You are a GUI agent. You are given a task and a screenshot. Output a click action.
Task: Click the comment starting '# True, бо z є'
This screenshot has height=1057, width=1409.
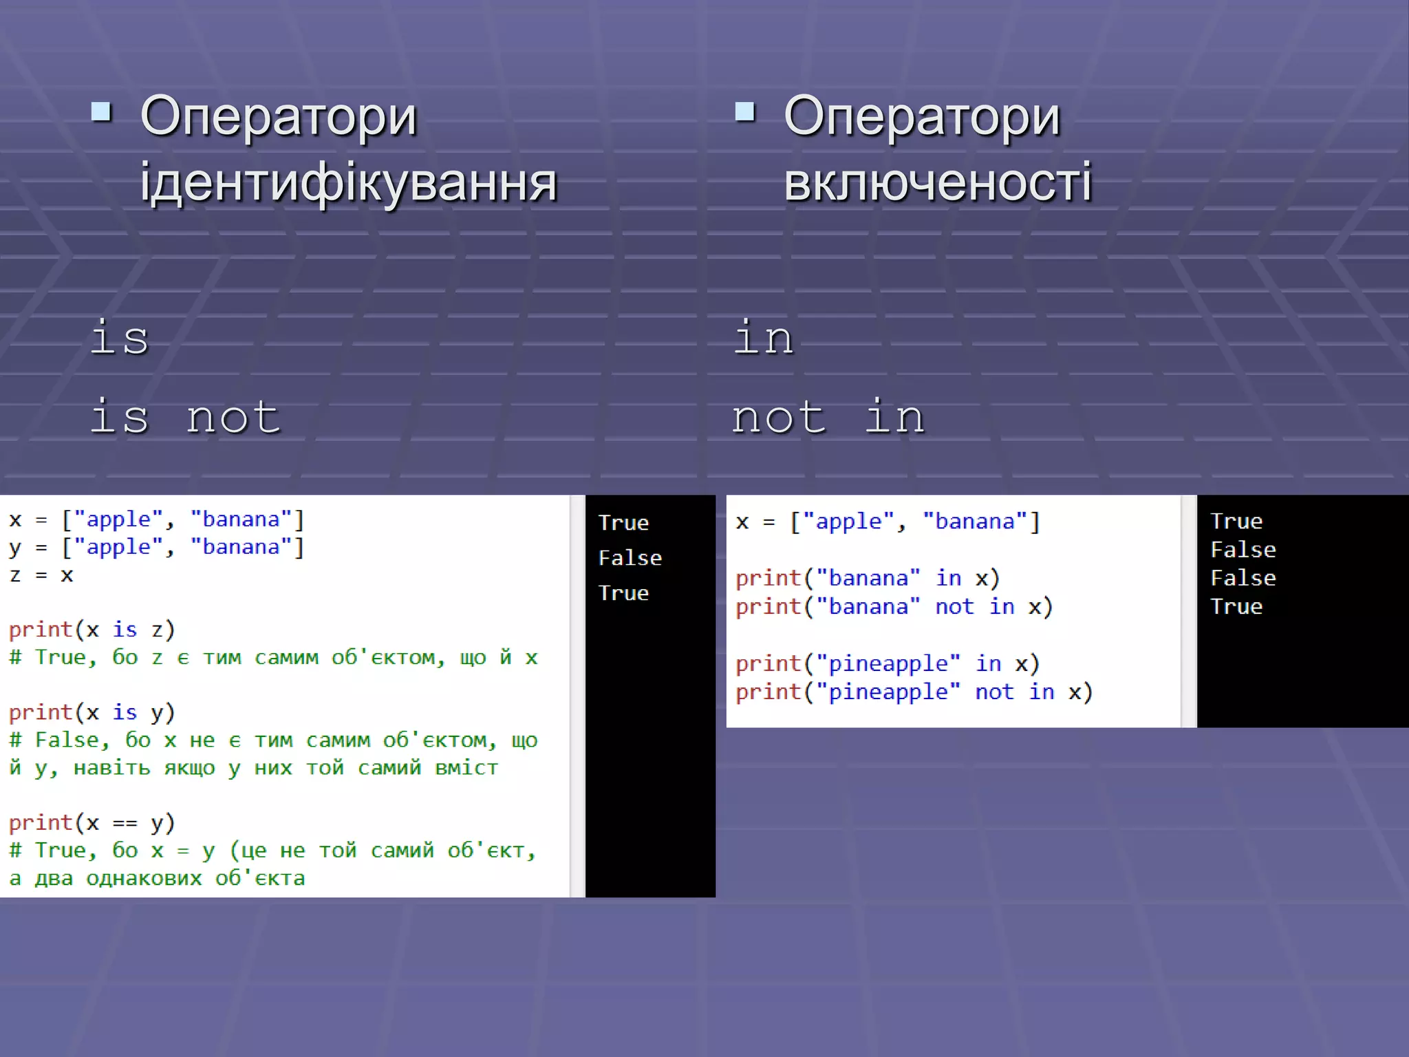(273, 657)
